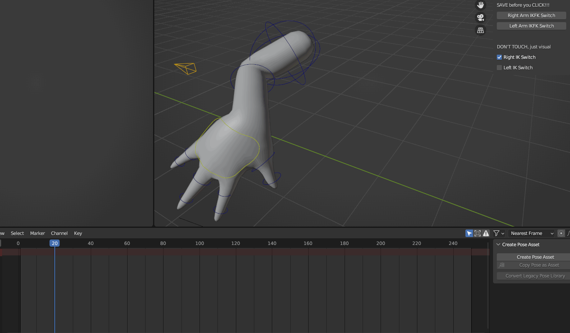Disable the Right IK Switch checkbox
This screenshot has height=333, width=570.
point(499,57)
